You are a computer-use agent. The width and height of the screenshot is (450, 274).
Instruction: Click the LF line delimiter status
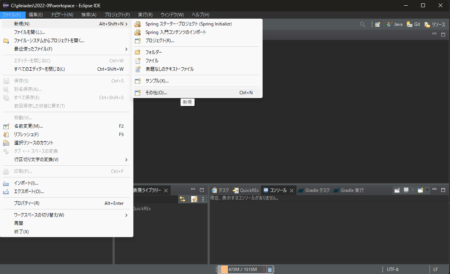(x=435, y=269)
